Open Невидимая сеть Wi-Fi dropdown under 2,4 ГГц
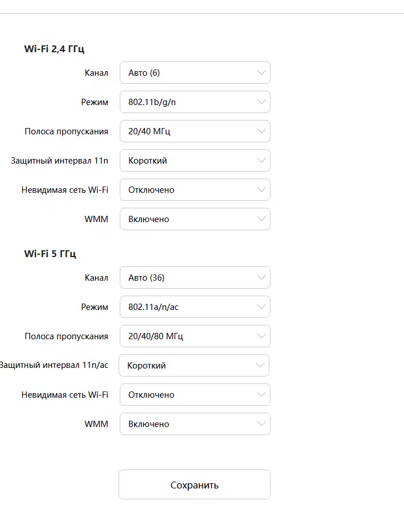 195,190
